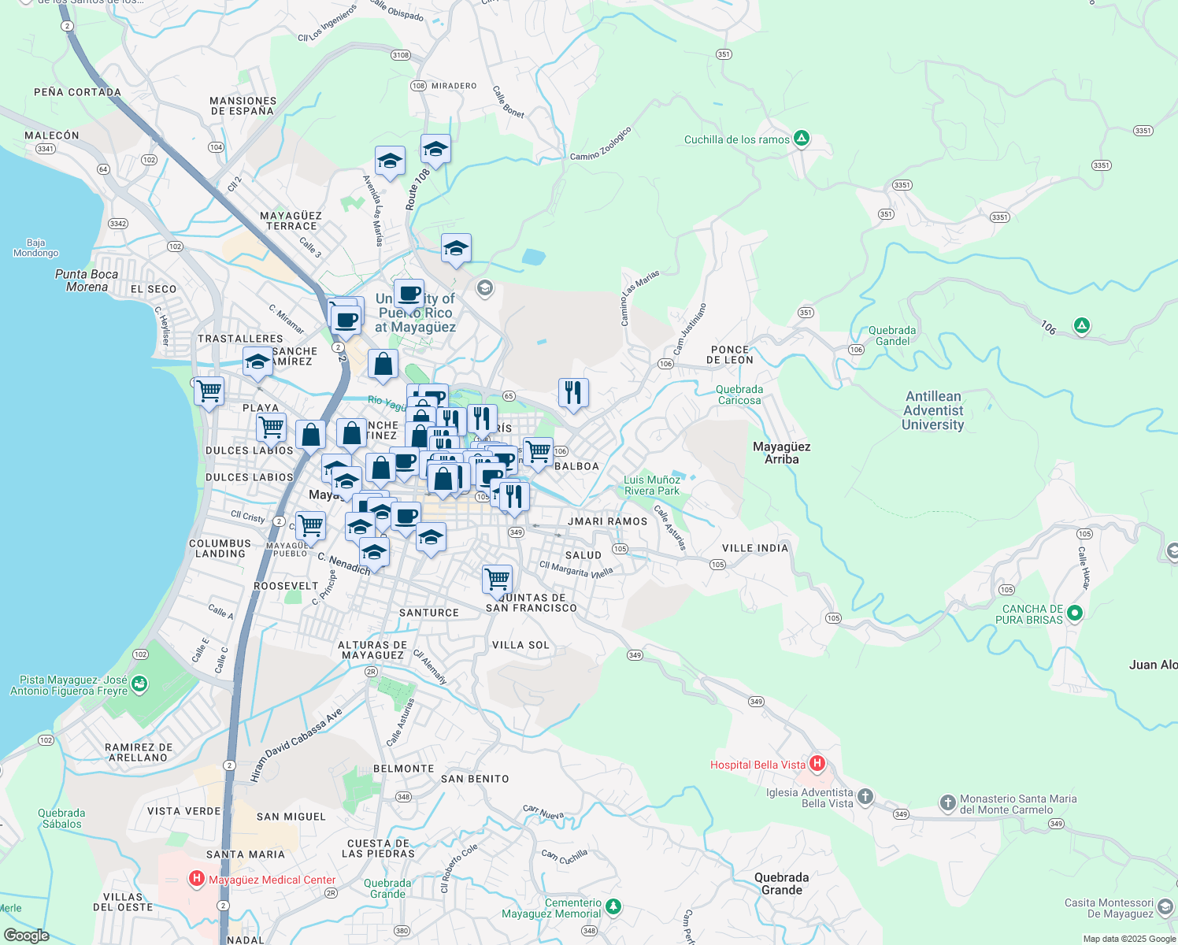Click the shopping cart near Quintas de San Francisco

click(497, 578)
